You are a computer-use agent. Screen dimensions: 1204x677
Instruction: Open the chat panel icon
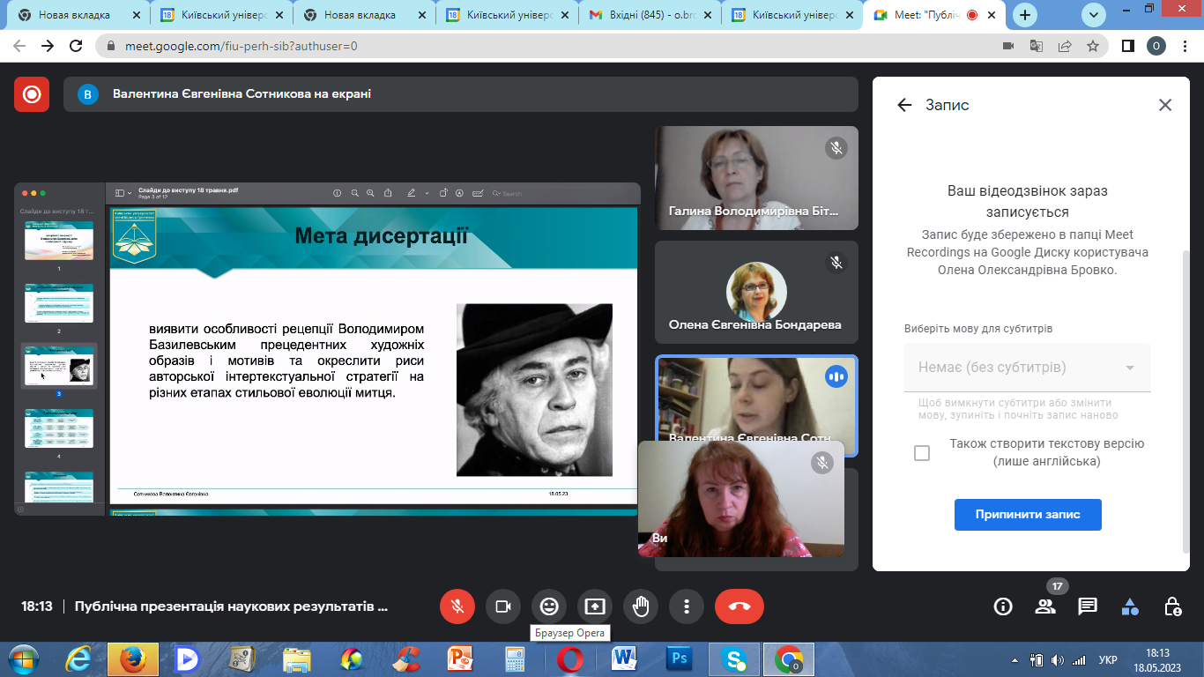pyautogui.click(x=1088, y=606)
